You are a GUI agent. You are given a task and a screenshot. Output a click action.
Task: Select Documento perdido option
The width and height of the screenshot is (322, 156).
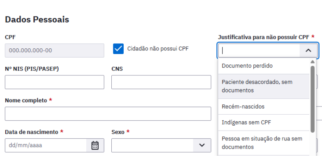(264, 66)
